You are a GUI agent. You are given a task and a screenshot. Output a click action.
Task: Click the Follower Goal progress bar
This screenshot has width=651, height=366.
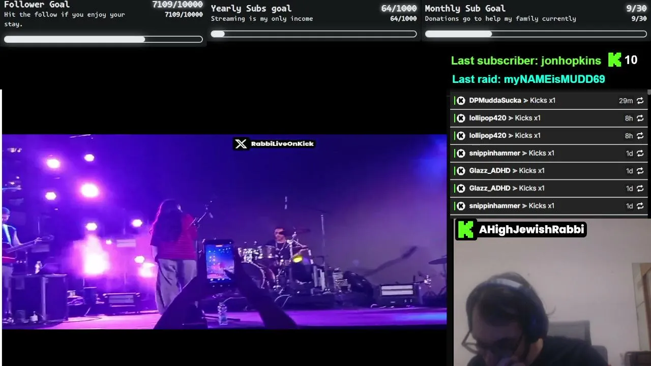point(103,39)
